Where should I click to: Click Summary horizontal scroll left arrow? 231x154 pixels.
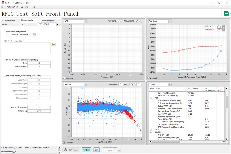pyautogui.click(x=150, y=142)
